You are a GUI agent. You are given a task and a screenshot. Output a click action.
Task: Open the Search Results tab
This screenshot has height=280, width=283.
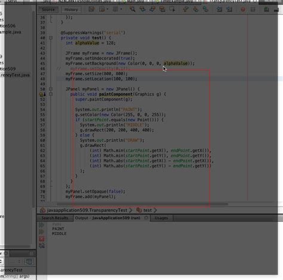pyautogui.click(x=55, y=218)
